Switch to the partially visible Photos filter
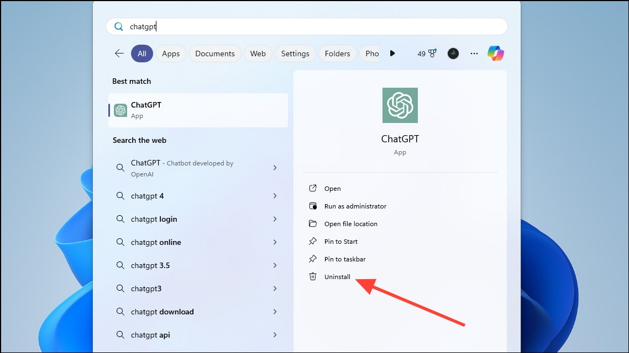Screen dimensions: 629x353 pos(369,54)
